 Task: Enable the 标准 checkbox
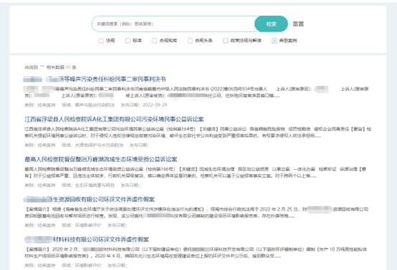click(x=128, y=41)
